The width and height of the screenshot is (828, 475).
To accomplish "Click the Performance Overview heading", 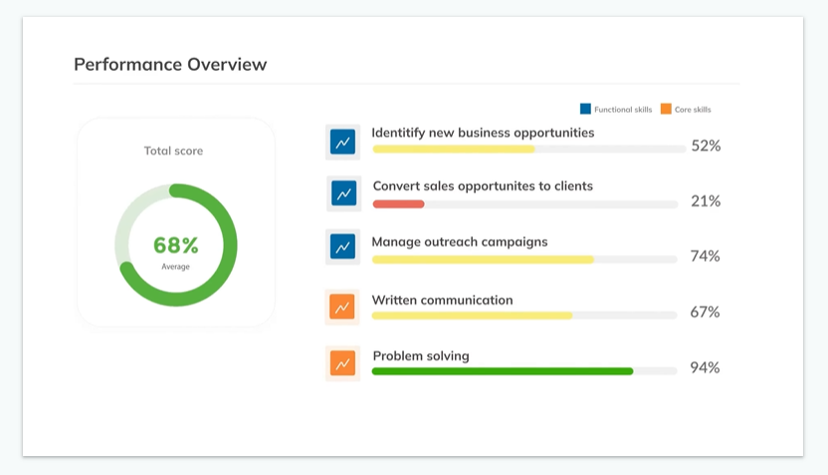I will 170,65.
